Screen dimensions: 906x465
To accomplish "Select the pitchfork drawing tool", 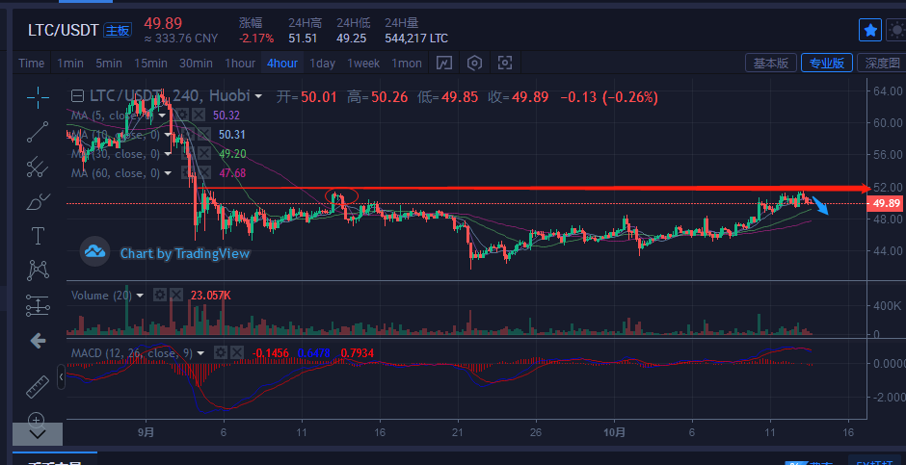I will coord(38,167).
